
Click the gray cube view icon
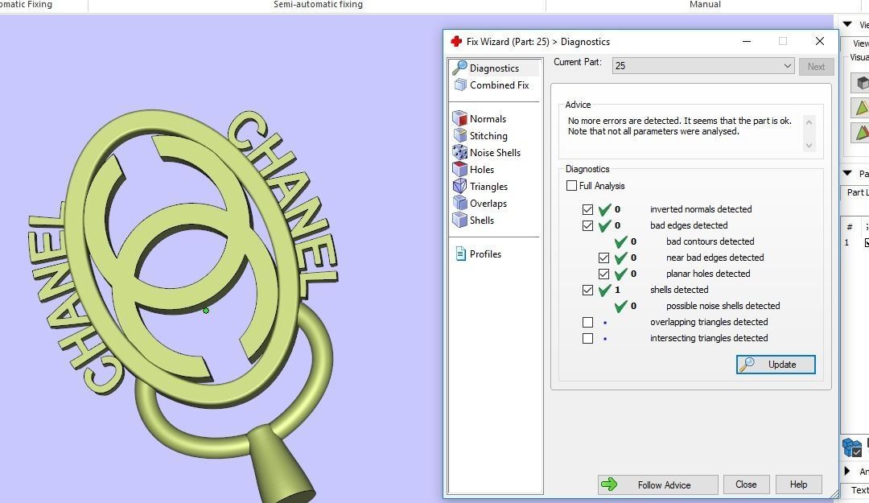click(x=861, y=83)
